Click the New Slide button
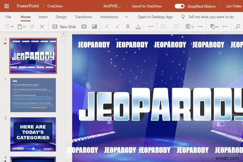Image resolution: width=243 pixels, height=162 pixels. 64,27
